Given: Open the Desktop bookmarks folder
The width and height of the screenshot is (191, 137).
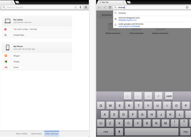Looking at the screenshot, I should tap(160, 30).
